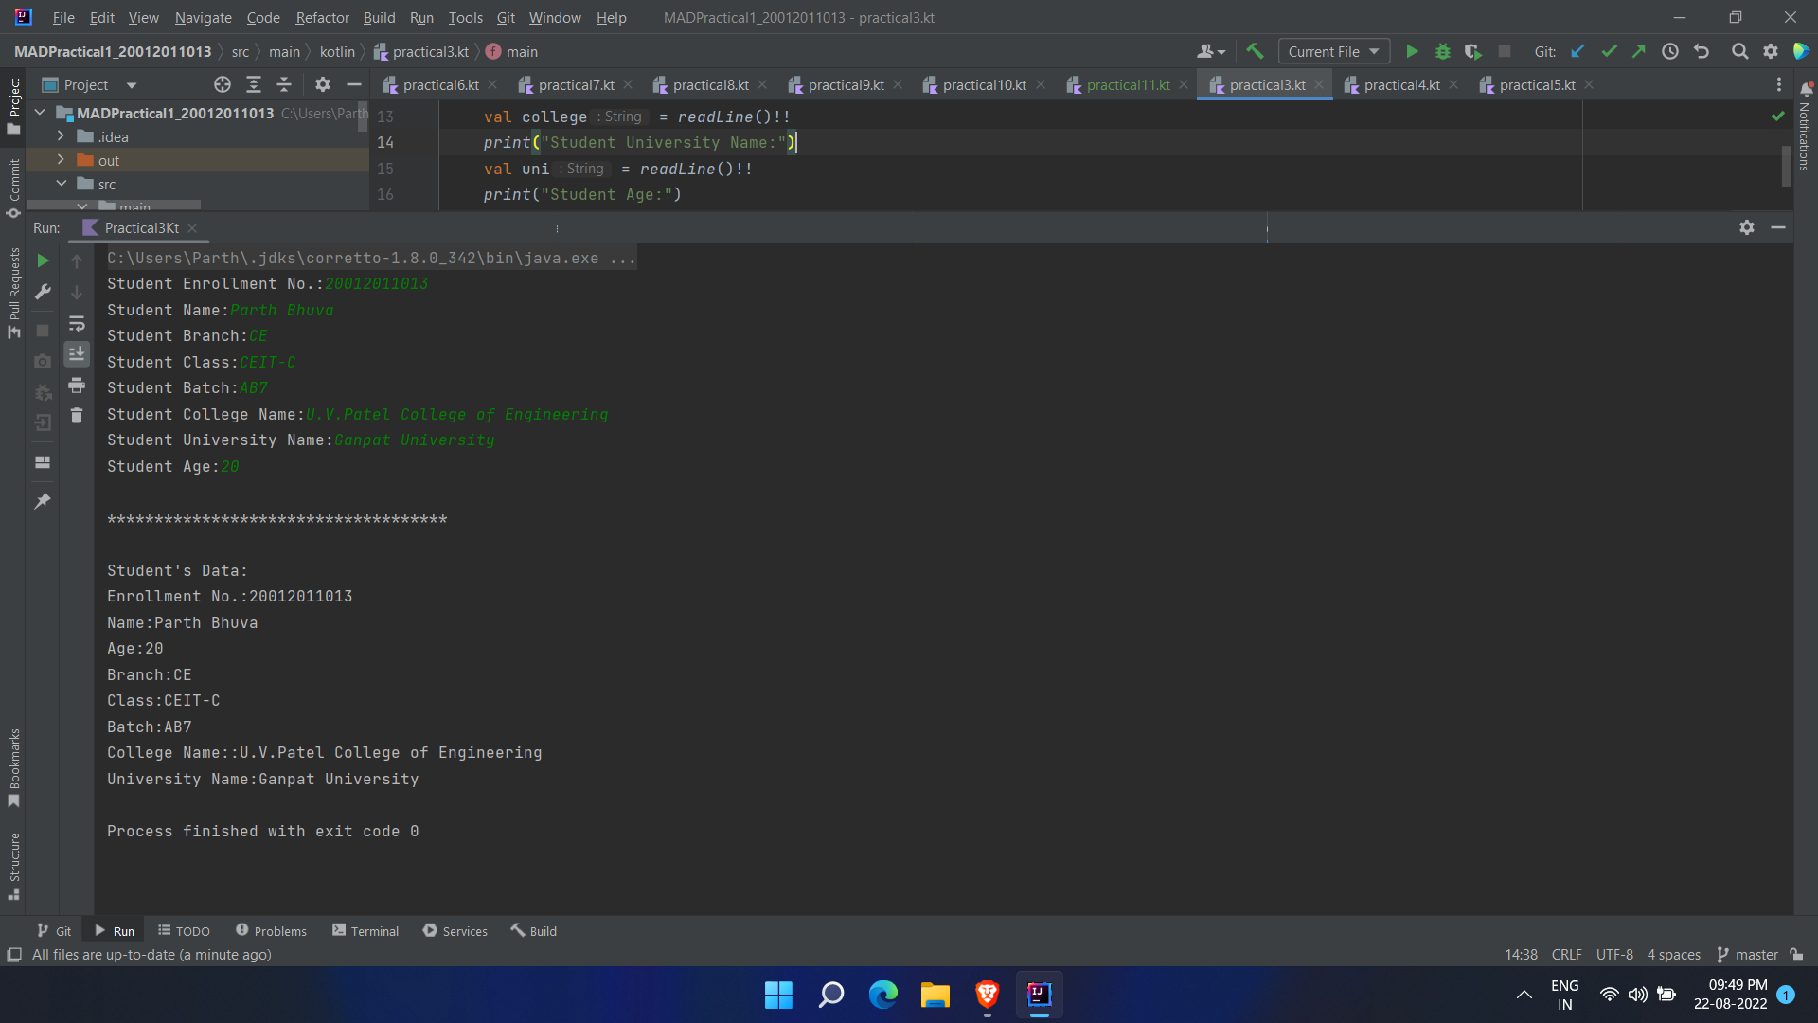This screenshot has width=1818, height=1023.
Task: Toggle soft-wrap in Run console
Action: click(77, 323)
